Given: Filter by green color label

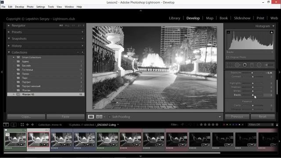Looking at the screenshot, I should pyautogui.click(x=230, y=125).
